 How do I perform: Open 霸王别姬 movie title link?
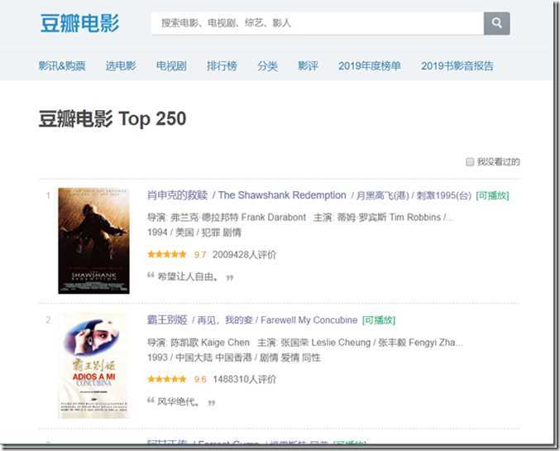(167, 320)
